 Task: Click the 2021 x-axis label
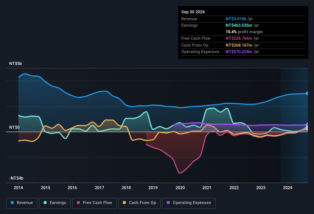point(207,188)
